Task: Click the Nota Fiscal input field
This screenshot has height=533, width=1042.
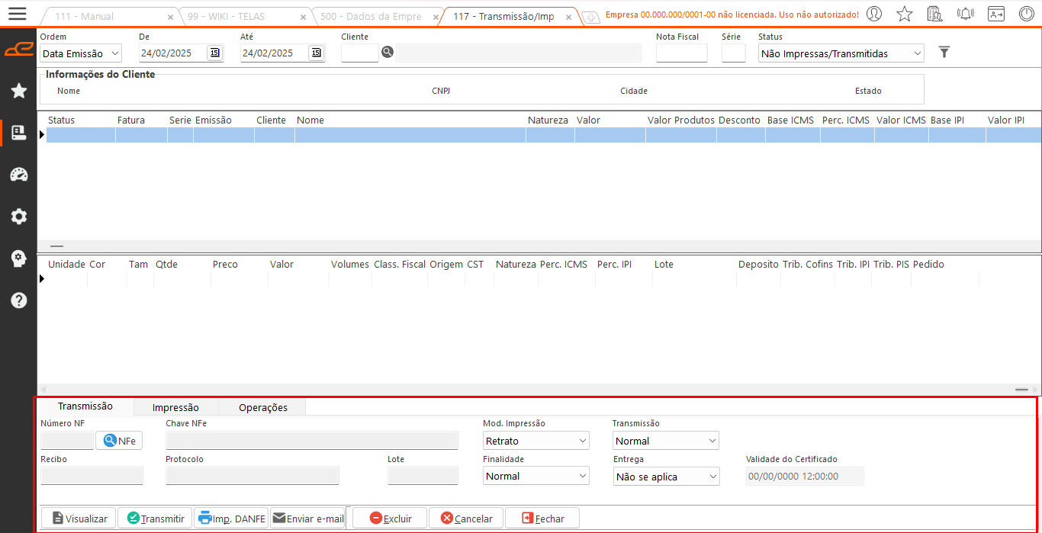Action: tap(681, 53)
